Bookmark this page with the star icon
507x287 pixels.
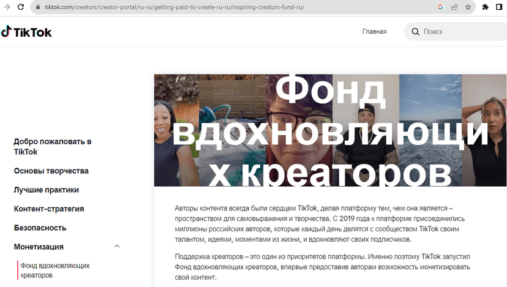[x=468, y=7]
